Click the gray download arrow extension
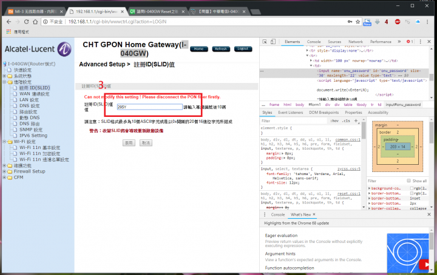Screen dimensions: 437x275 tap(378, 22)
